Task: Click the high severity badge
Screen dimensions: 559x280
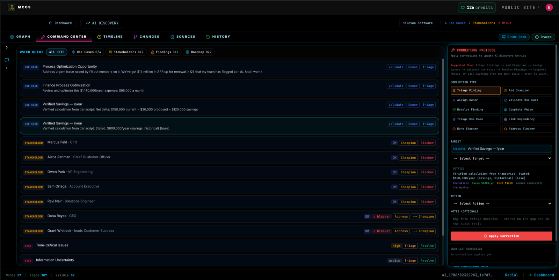Action: pyautogui.click(x=396, y=246)
